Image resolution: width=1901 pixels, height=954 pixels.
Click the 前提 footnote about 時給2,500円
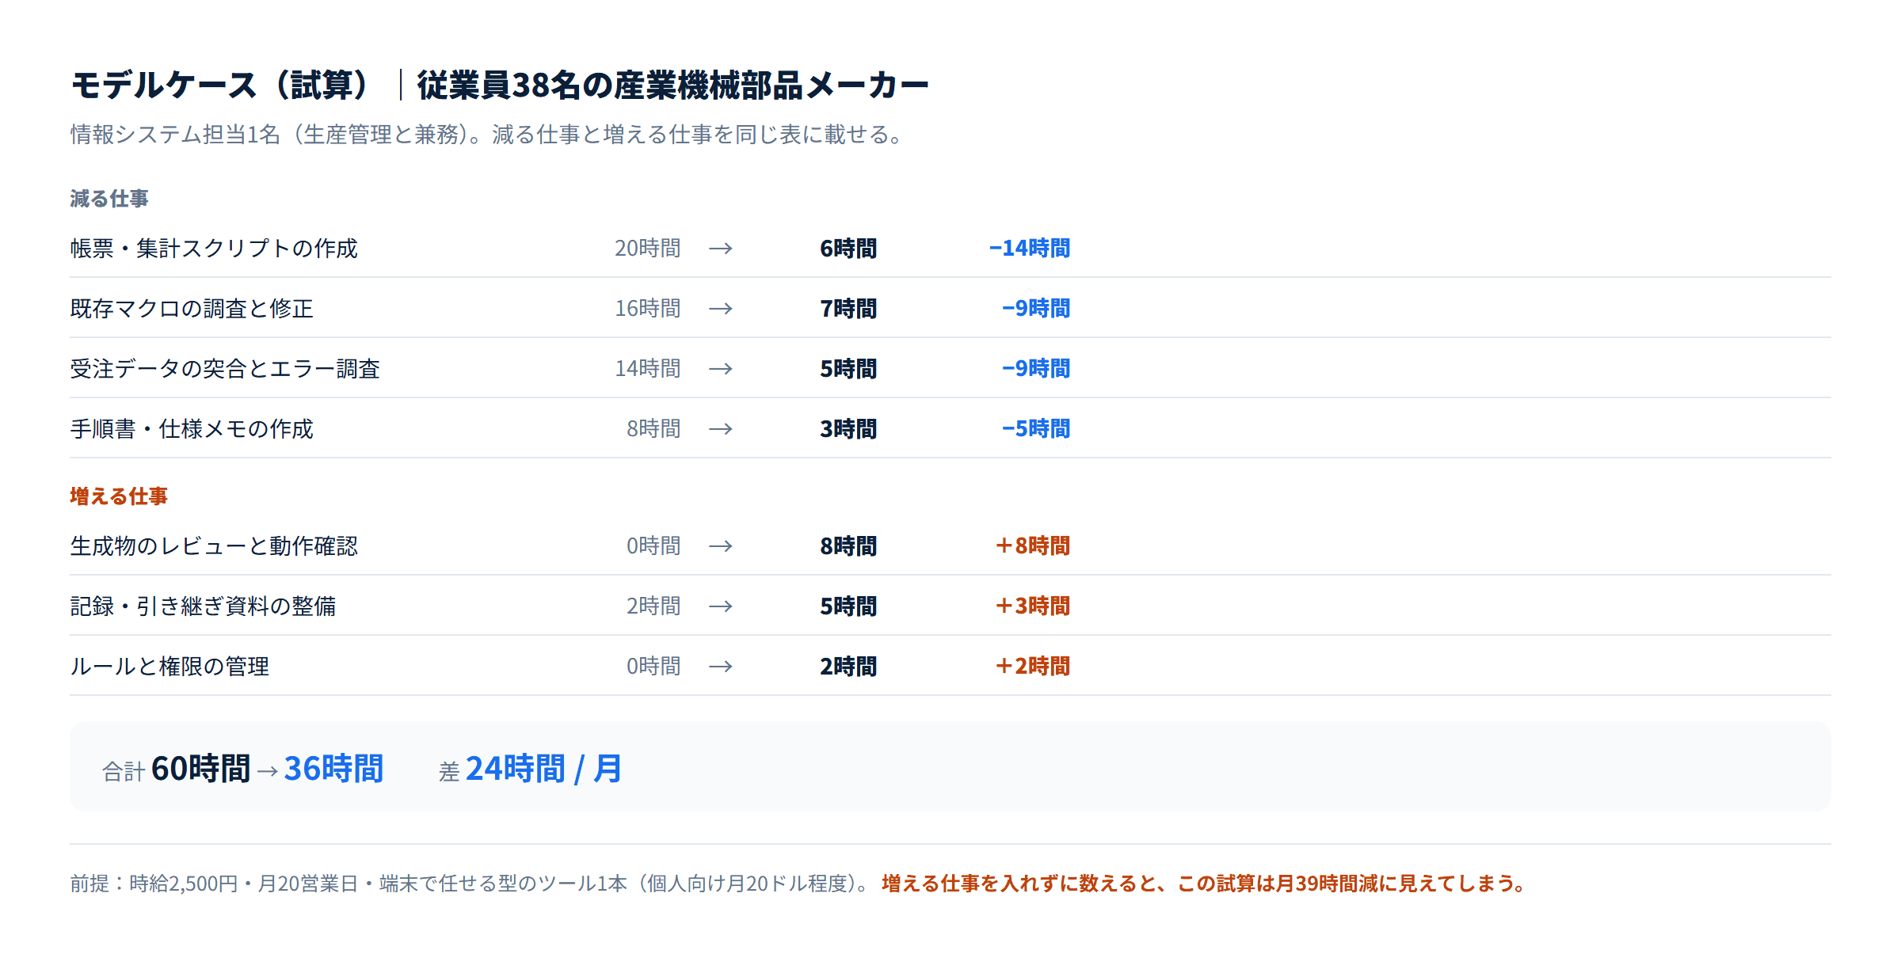pos(470,884)
